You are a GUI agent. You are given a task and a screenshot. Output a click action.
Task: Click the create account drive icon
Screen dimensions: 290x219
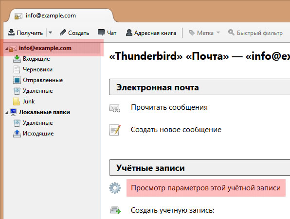point(115,210)
